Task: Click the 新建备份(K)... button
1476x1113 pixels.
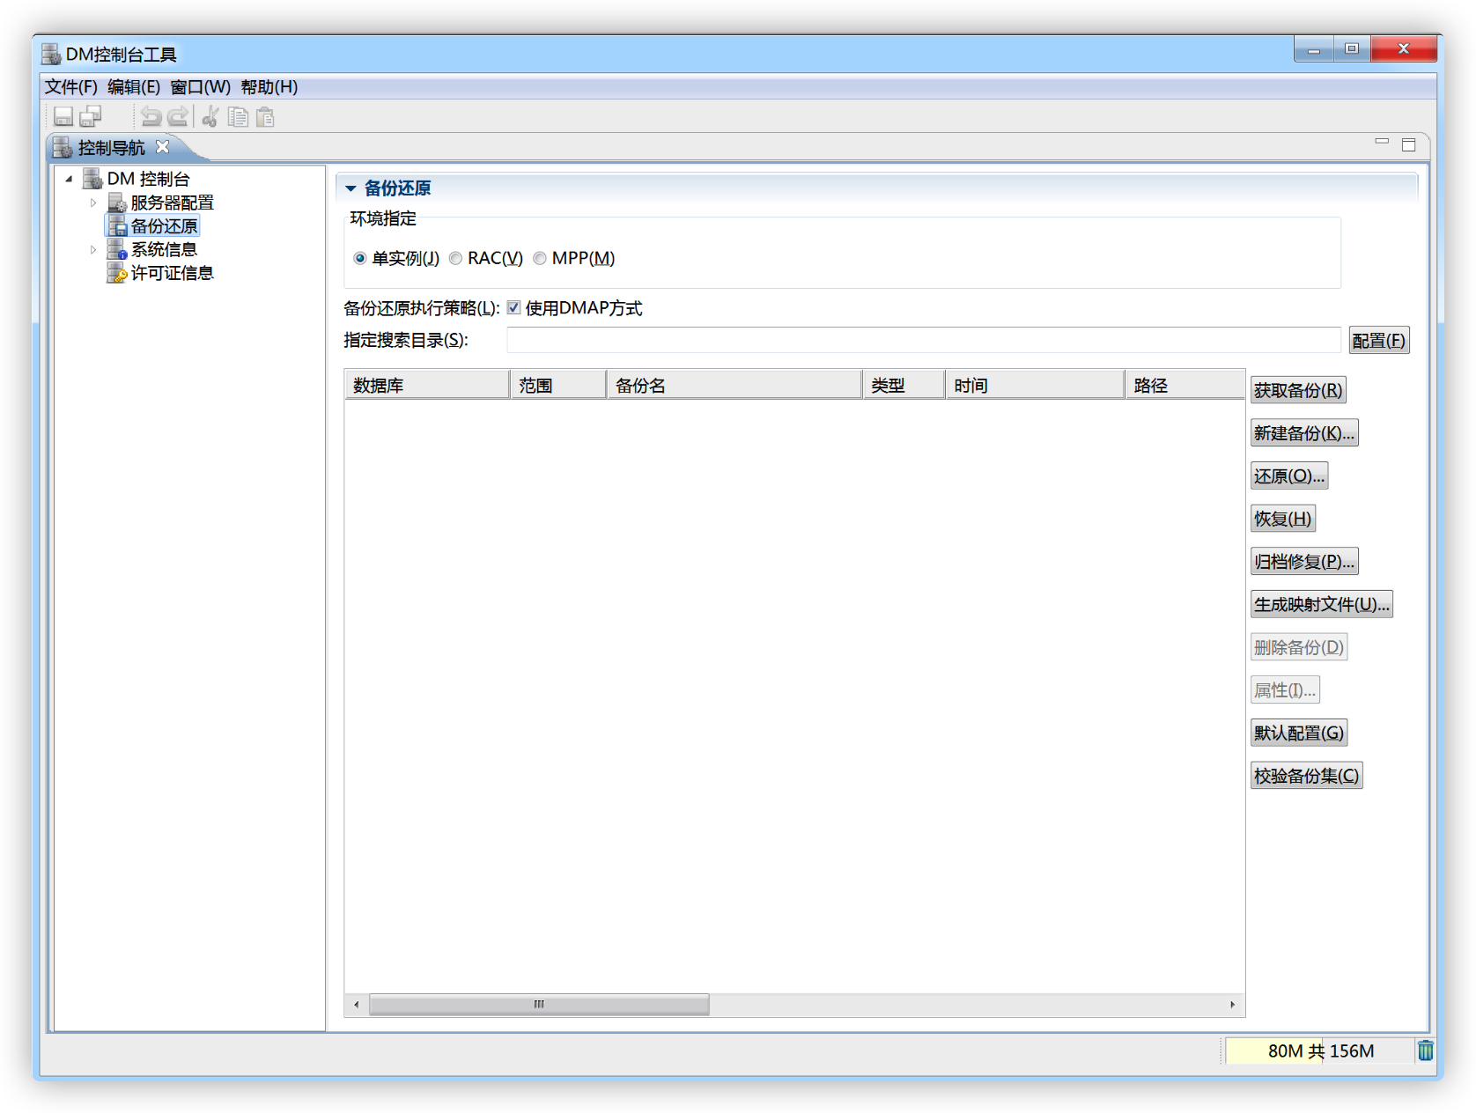Action: pos(1304,432)
